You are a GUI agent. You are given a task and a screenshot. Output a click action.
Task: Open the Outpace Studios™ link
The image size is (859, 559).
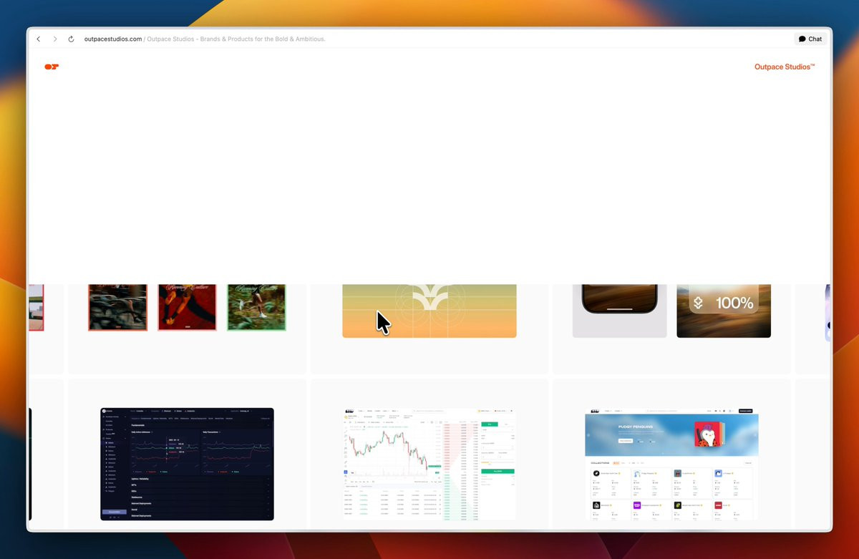tap(785, 67)
